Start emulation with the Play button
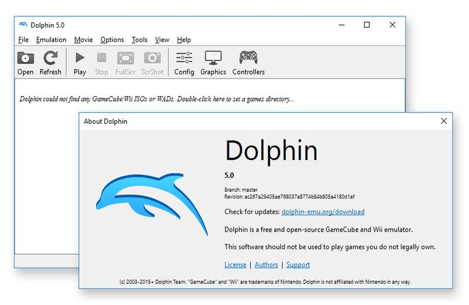This screenshot has width=469, height=305. click(x=80, y=63)
